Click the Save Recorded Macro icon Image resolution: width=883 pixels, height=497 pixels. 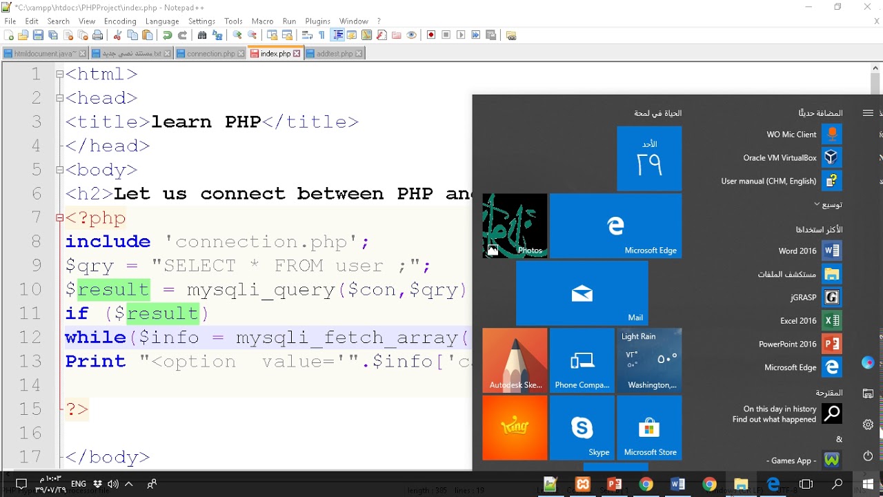click(x=490, y=35)
